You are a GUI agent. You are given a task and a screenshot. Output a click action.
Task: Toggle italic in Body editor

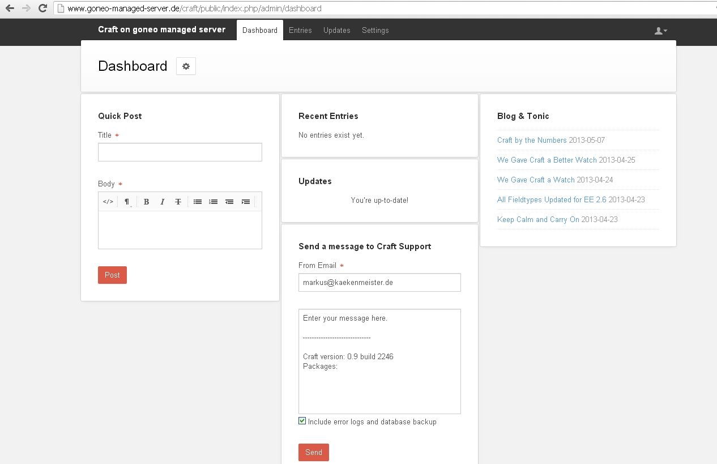pyautogui.click(x=162, y=202)
